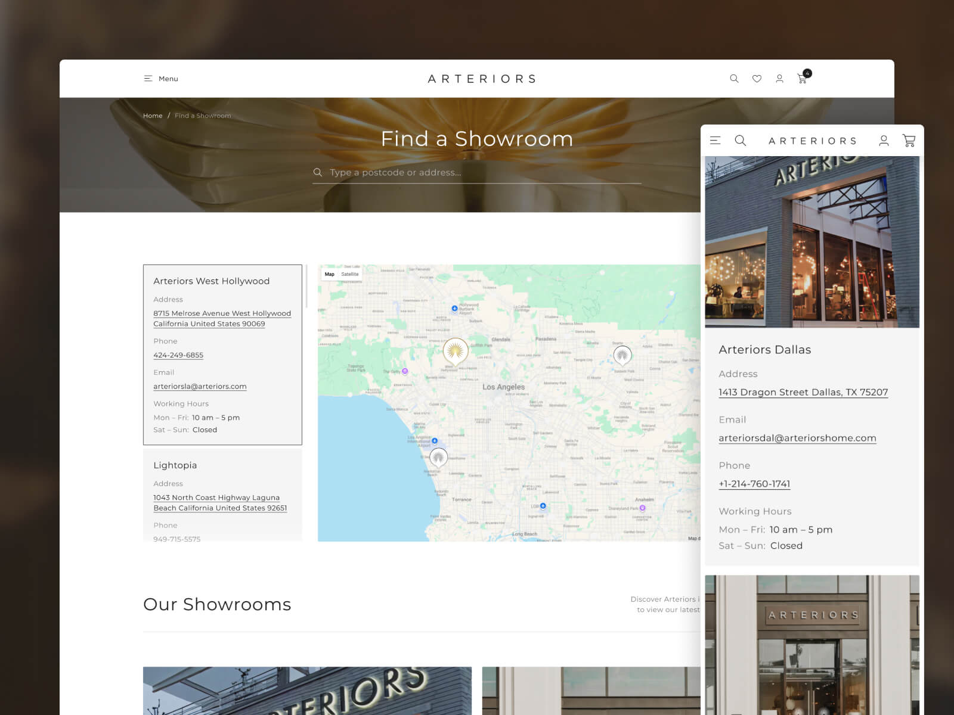Call 424-249-6855 phone link
The height and width of the screenshot is (715, 954).
coord(178,355)
